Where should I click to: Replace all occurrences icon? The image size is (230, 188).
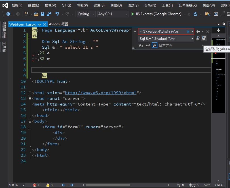point(204,38)
